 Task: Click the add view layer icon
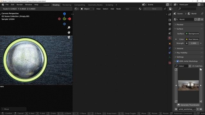[199, 5]
